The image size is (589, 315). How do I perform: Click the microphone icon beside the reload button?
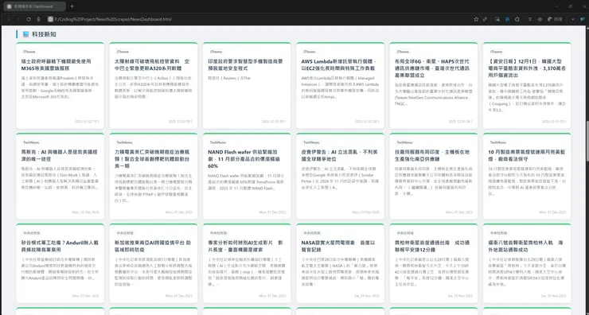(x=38, y=19)
